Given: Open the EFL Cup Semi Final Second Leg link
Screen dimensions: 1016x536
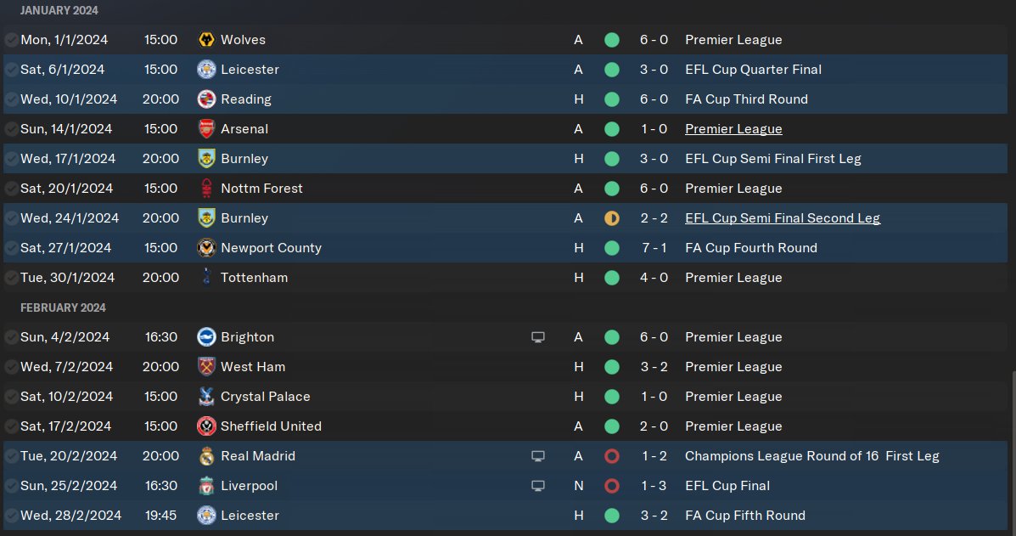Looking at the screenshot, I should tap(782, 218).
